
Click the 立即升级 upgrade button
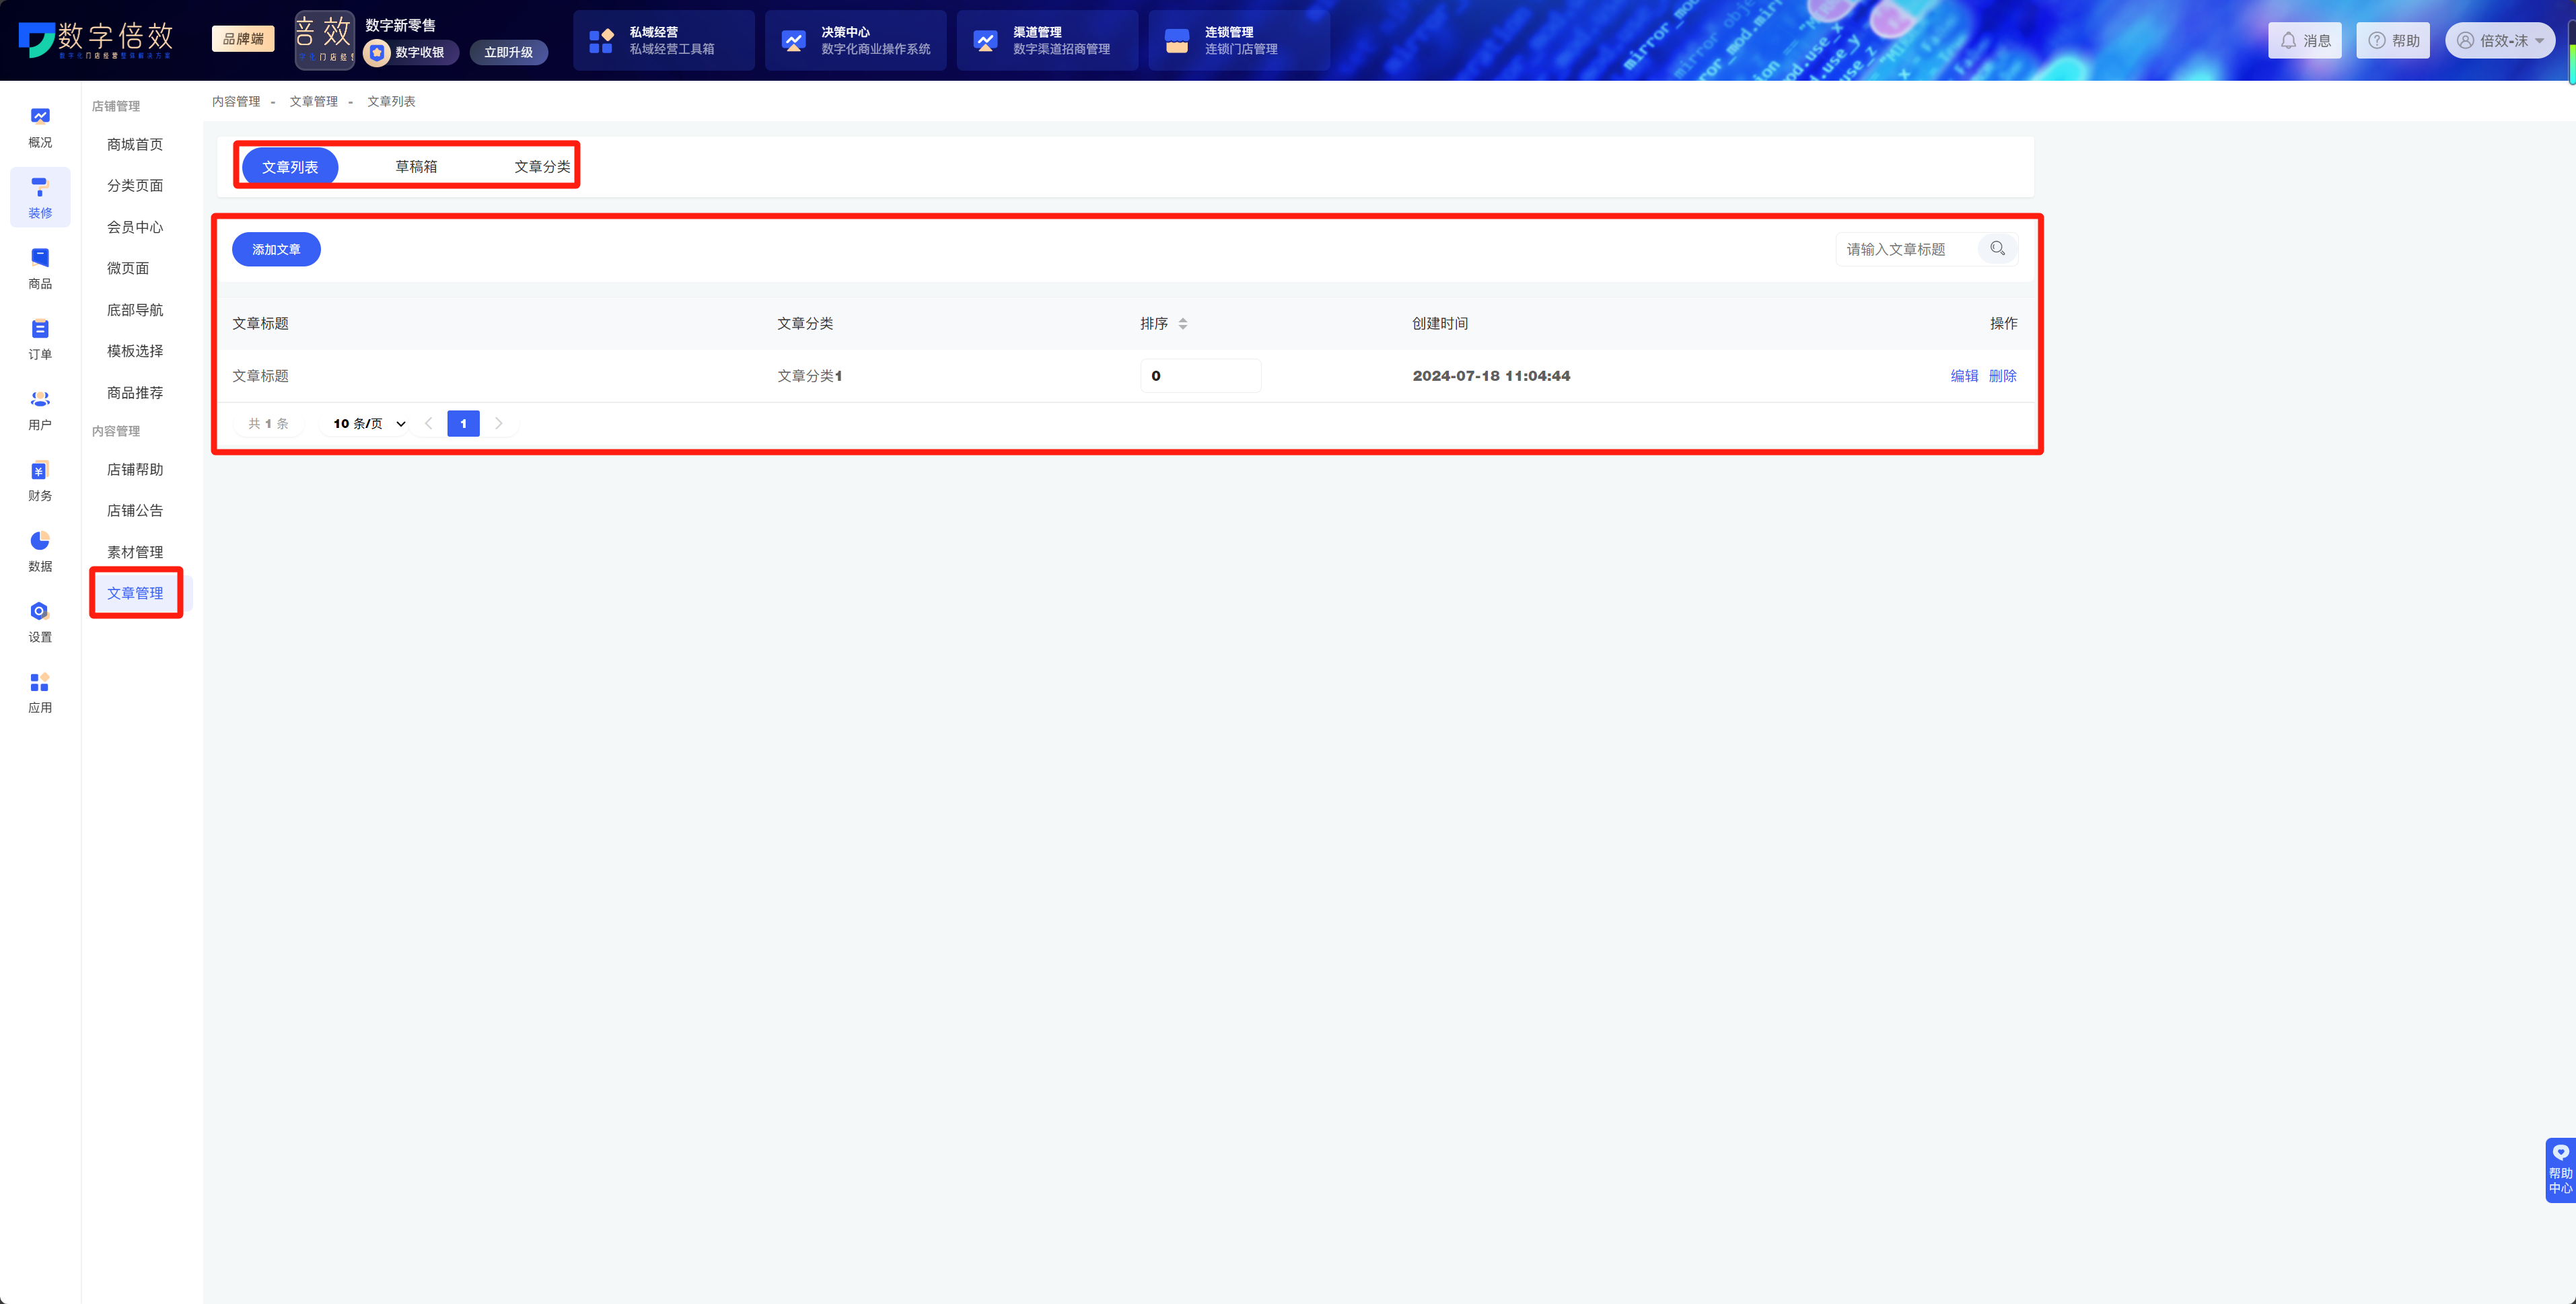[x=509, y=52]
